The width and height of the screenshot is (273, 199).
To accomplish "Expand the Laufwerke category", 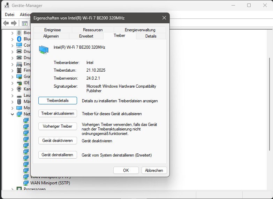I will [12, 96].
